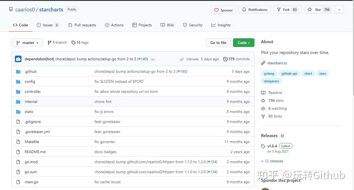Click the eye icon beside 6 watching
Viewport: 354px width, 190px height.
263,109
